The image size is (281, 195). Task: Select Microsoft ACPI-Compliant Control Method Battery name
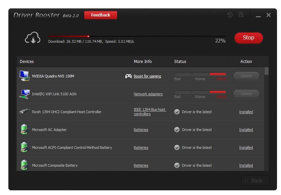[72, 148]
